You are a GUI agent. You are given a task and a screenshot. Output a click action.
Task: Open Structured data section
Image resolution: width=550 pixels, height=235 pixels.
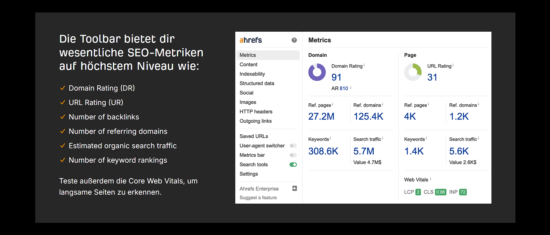click(257, 83)
